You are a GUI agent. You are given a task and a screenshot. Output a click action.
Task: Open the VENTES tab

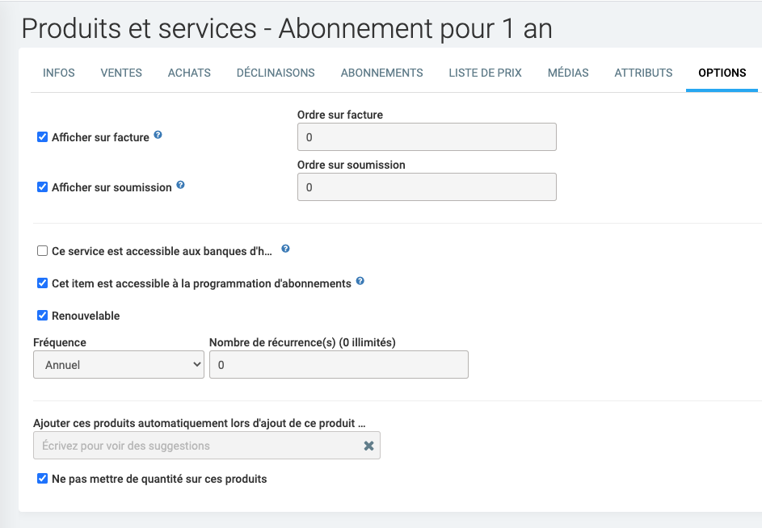(x=121, y=73)
